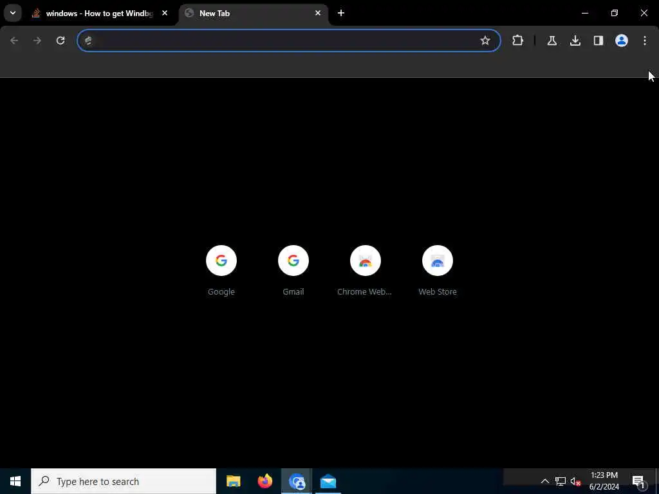Image resolution: width=659 pixels, height=494 pixels.
Task: Open the Gmail shortcut tile
Action: 293,271
